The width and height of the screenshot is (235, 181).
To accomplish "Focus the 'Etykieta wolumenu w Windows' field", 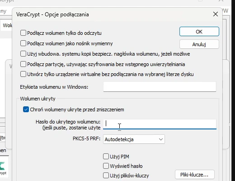I will pyautogui.click(x=160, y=87).
